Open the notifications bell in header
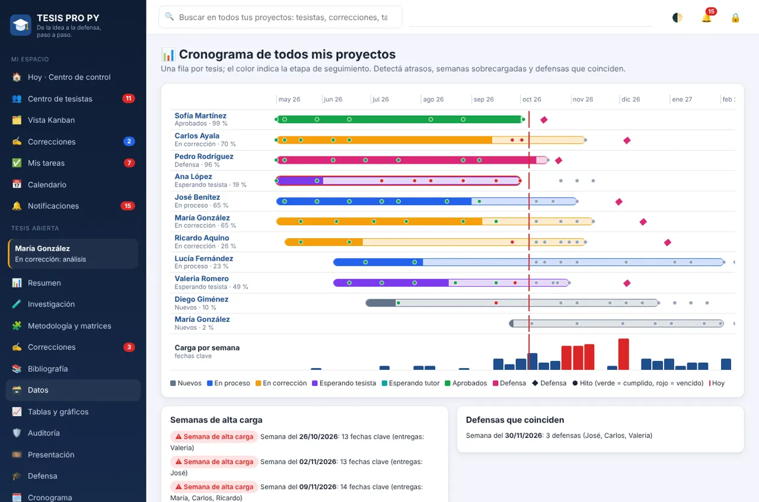The image size is (759, 502). [x=706, y=18]
